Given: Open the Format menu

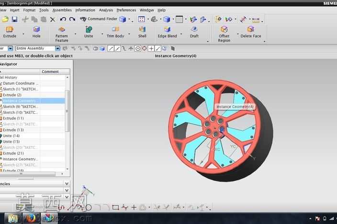Looking at the screenshot, I should (x=29, y=10).
